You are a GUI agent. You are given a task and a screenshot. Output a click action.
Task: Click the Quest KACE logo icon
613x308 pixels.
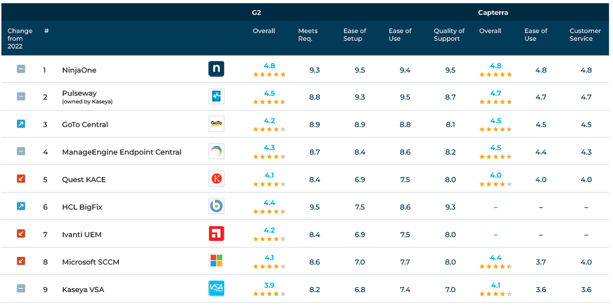pos(216,179)
